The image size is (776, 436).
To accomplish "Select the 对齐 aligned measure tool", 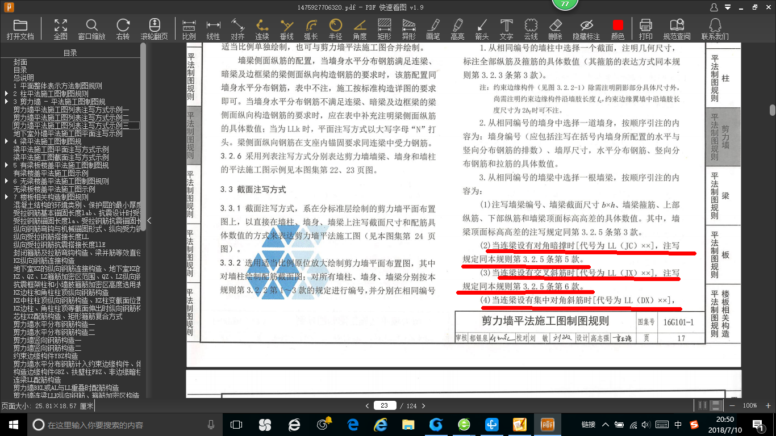I will point(237,29).
